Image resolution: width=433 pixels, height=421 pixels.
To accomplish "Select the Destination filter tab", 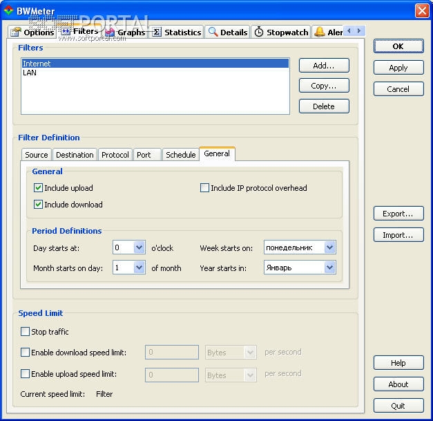I will click(75, 155).
